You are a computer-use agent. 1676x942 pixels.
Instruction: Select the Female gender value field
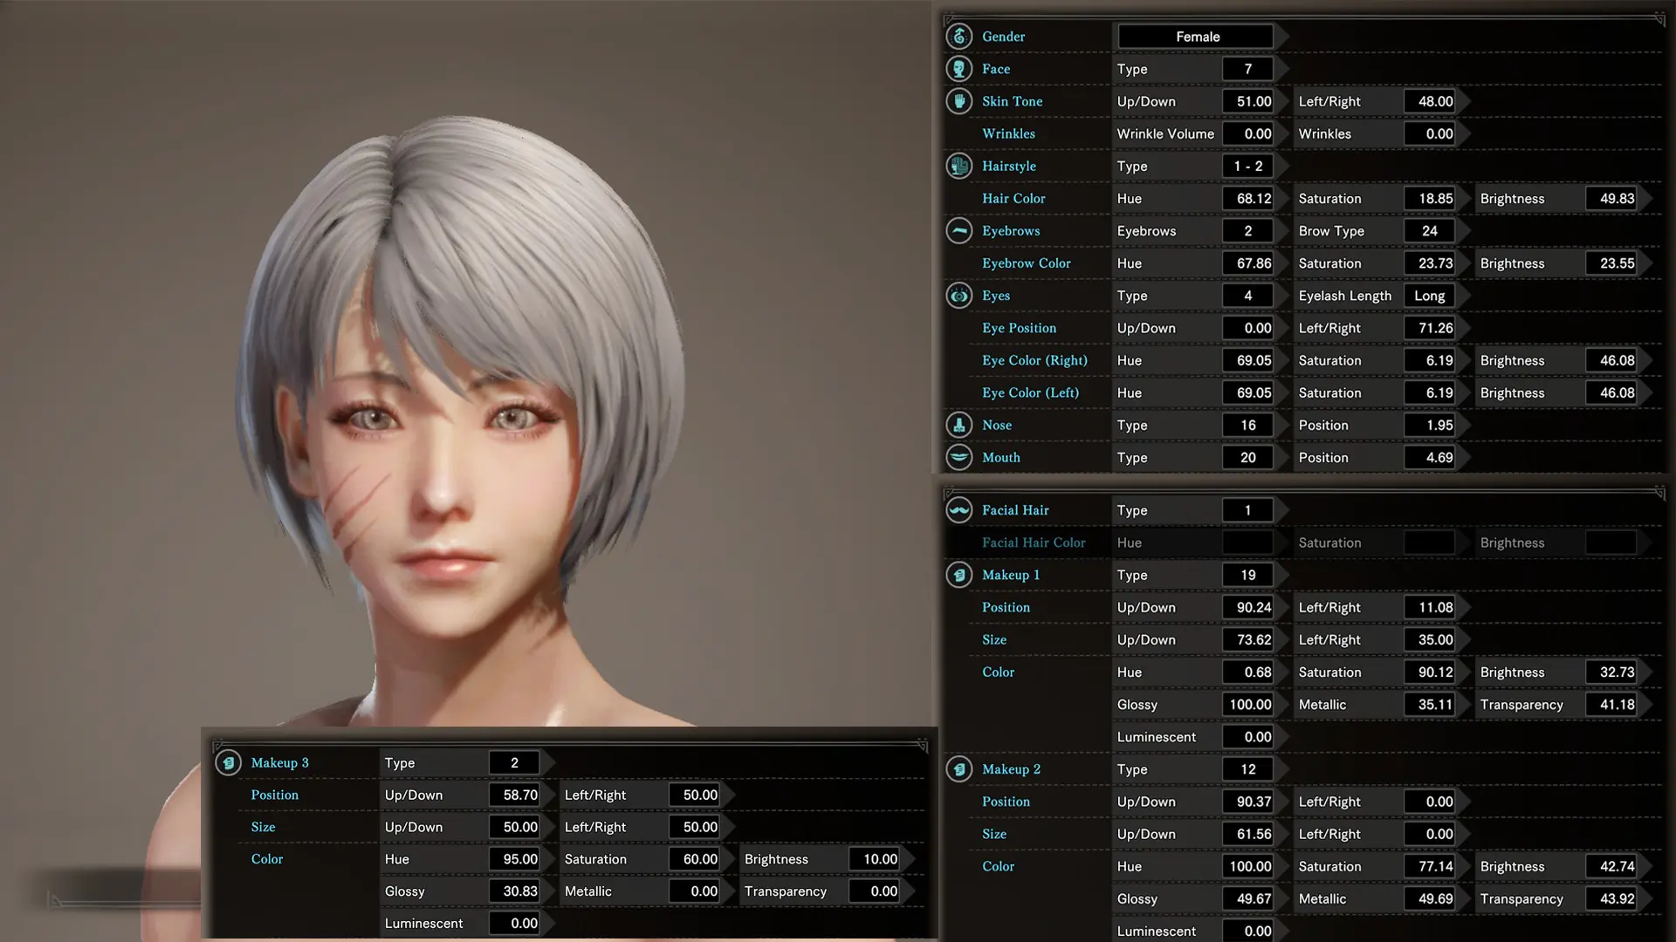1197,37
